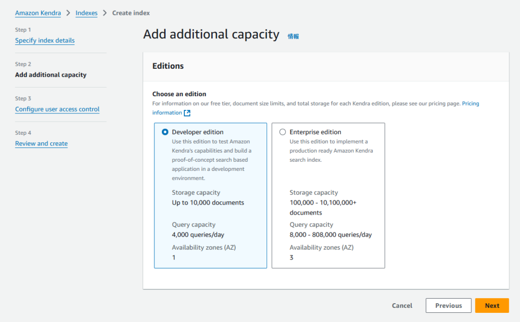This screenshot has width=520, height=322.
Task: Click the Enterprise Query capacity label
Action: coord(311,225)
